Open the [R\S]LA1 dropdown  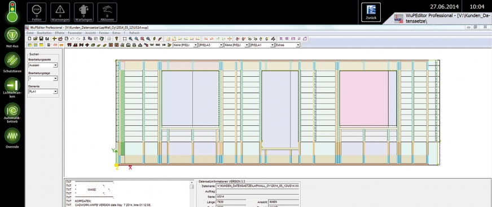[262, 45]
